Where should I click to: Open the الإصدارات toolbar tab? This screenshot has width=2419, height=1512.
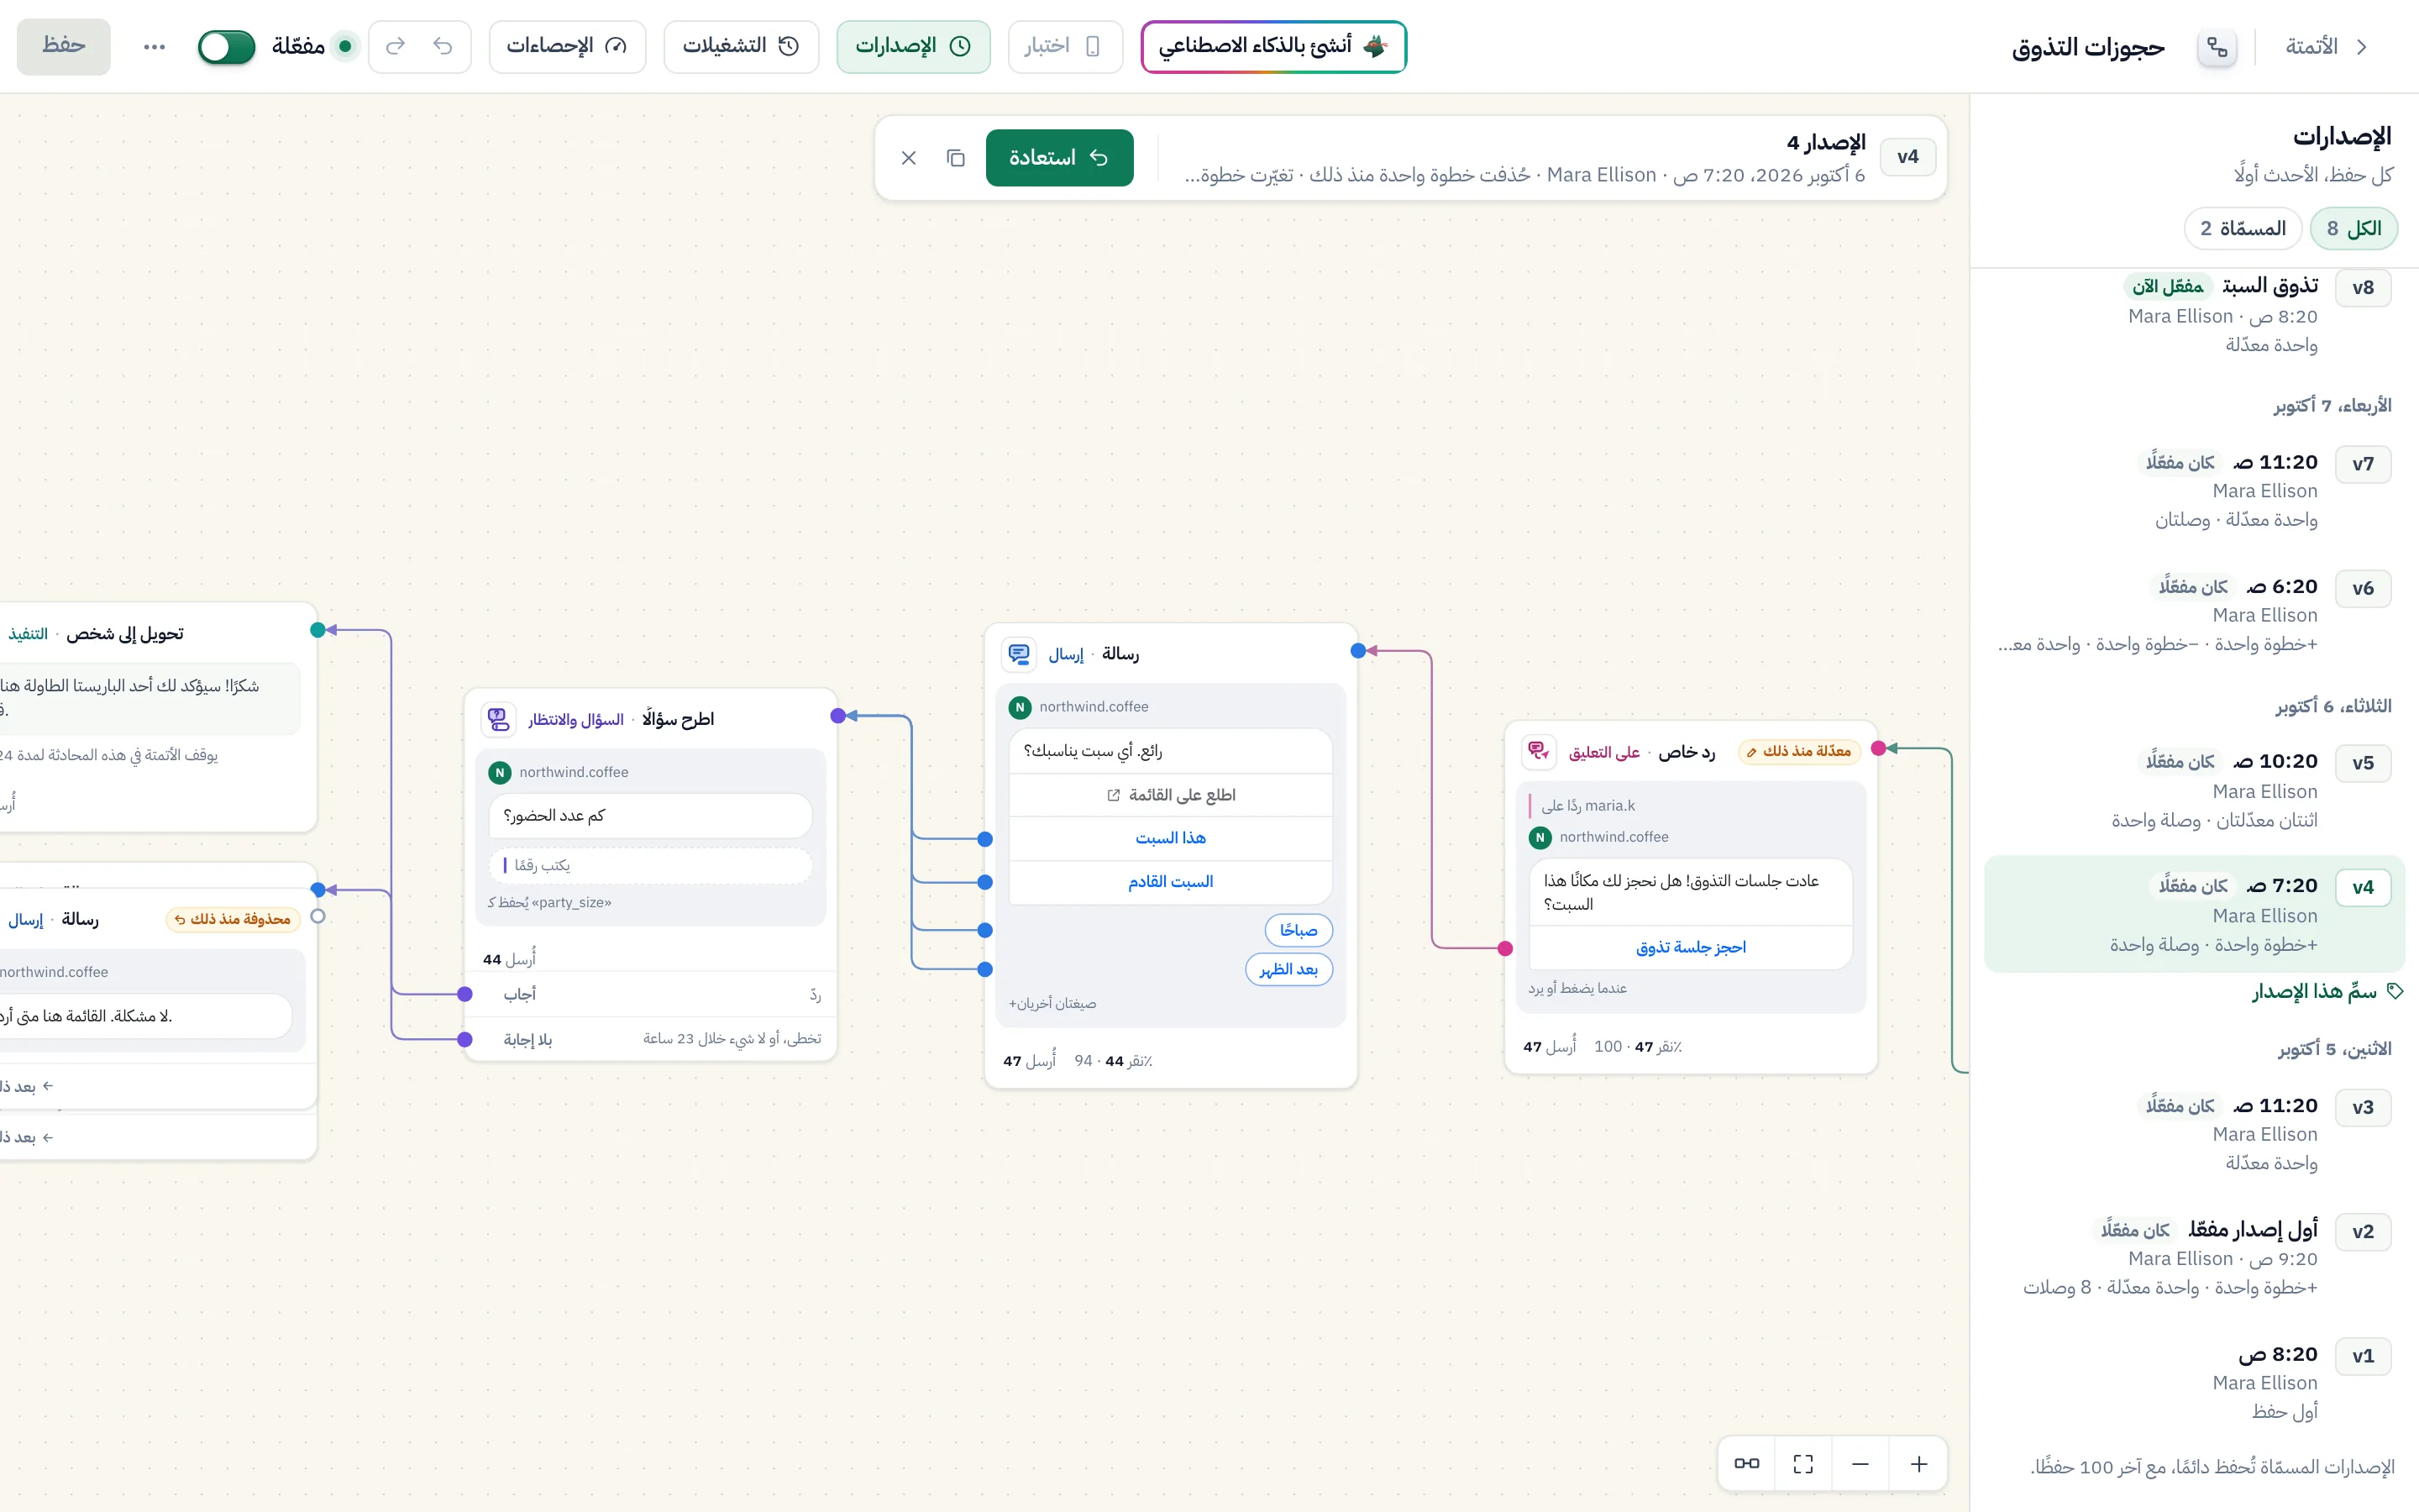click(x=913, y=46)
